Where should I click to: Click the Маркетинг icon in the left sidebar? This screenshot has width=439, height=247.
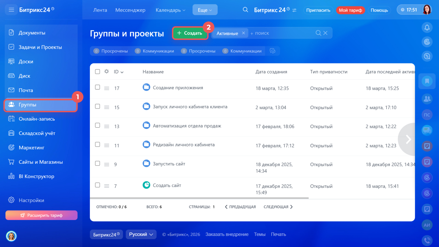coord(11,147)
